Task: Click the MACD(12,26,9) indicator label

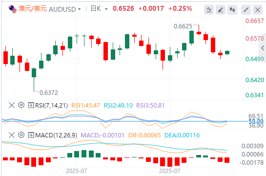Action: click(56, 135)
